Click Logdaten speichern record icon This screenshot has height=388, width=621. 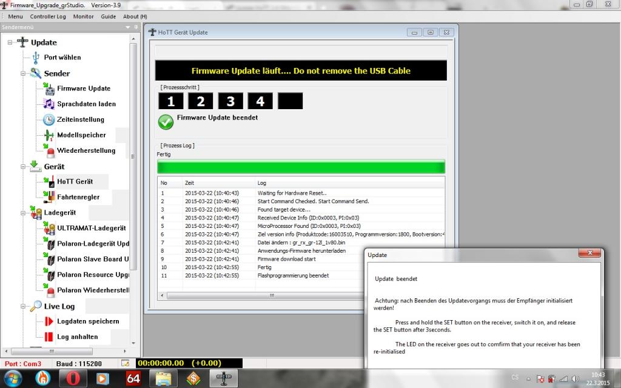tap(49, 321)
